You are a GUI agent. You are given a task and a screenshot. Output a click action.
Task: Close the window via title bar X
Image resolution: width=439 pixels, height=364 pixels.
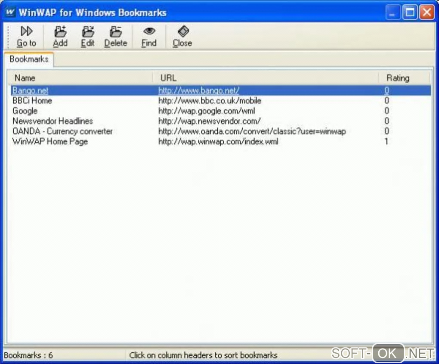(427, 12)
